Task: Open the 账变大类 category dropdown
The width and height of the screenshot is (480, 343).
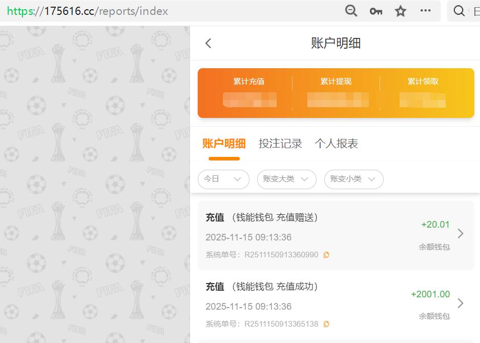Action: [286, 179]
